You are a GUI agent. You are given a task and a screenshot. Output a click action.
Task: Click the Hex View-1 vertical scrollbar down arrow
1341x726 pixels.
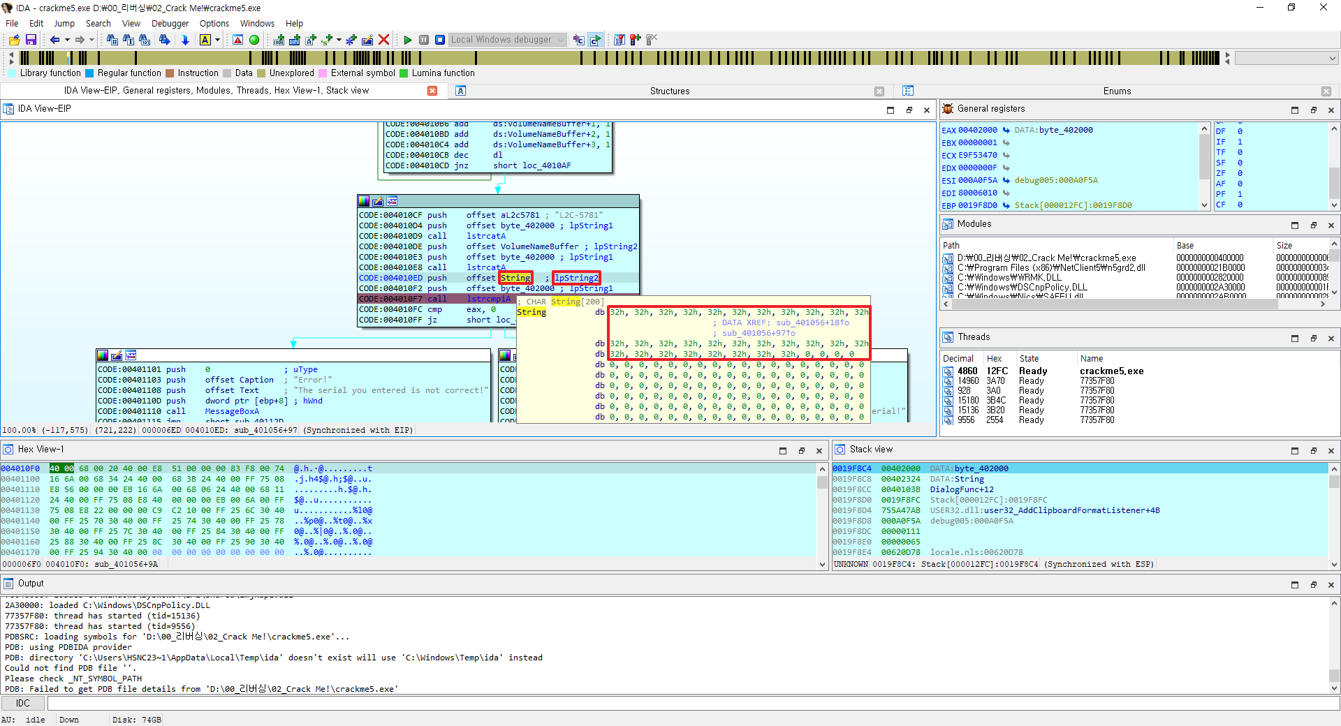point(822,564)
